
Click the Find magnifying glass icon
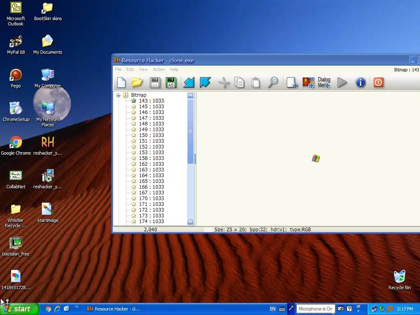[273, 82]
